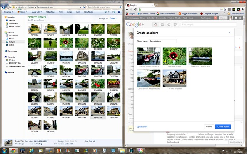
Task: Open the Organize dropdown menu
Action: click(8, 12)
